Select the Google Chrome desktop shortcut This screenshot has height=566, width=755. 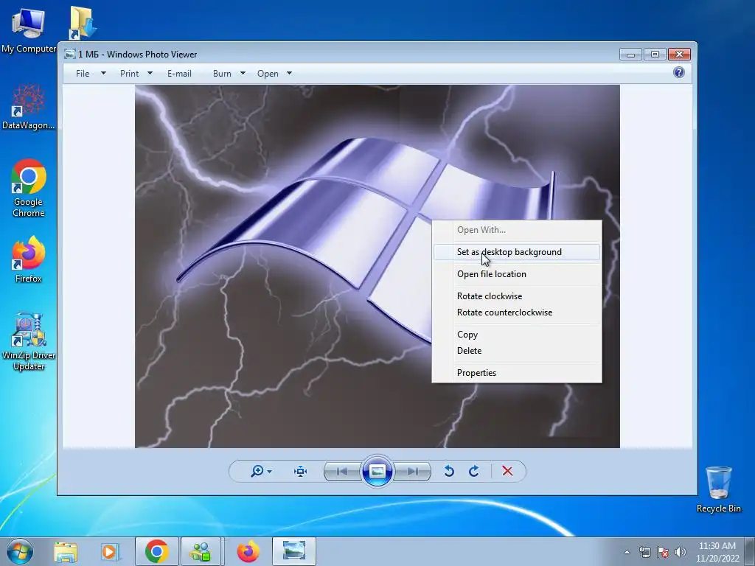(x=29, y=188)
